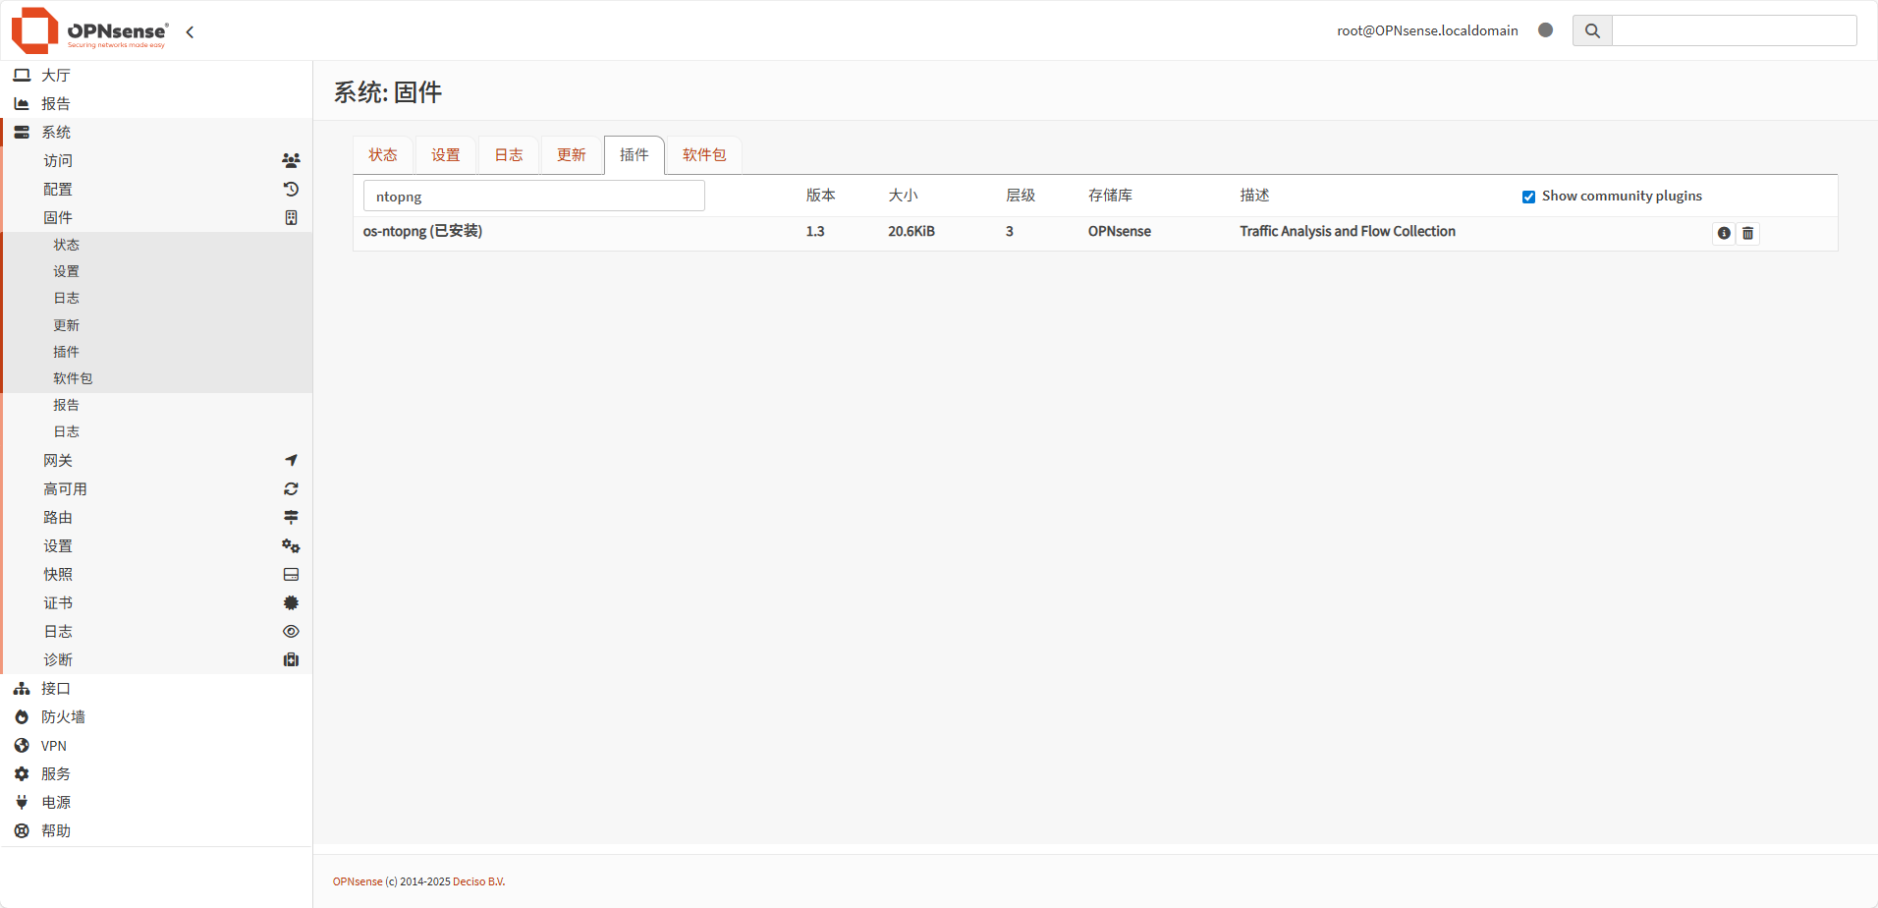Viewport: 1878px width, 908px height.
Task: Click the trash icon to remove os-ntopng
Action: pyautogui.click(x=1747, y=233)
